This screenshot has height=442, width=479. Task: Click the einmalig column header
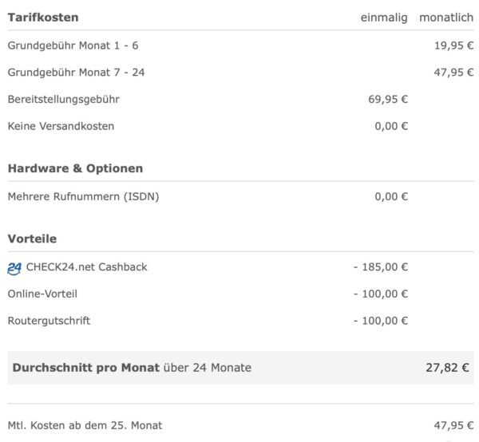click(x=384, y=18)
